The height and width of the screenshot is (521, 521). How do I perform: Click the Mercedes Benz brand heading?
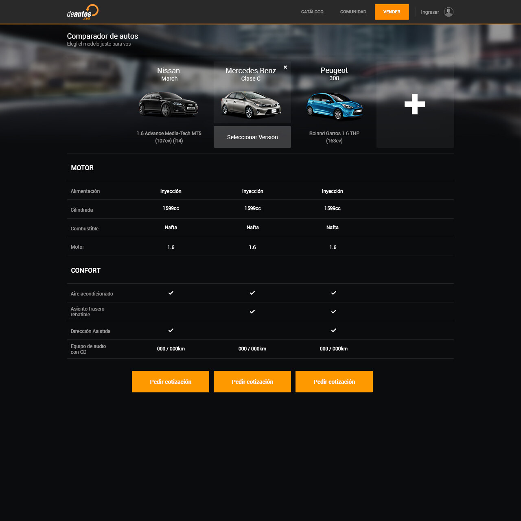click(x=251, y=70)
